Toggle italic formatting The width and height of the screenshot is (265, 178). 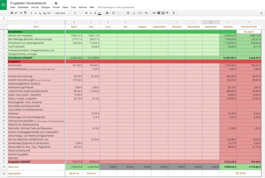tap(91, 13)
